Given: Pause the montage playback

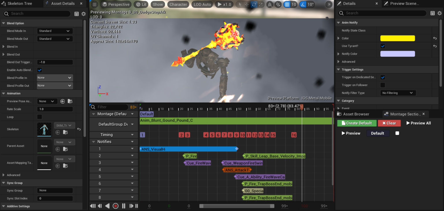Looking at the screenshot, I should pyautogui.click(x=123, y=206).
